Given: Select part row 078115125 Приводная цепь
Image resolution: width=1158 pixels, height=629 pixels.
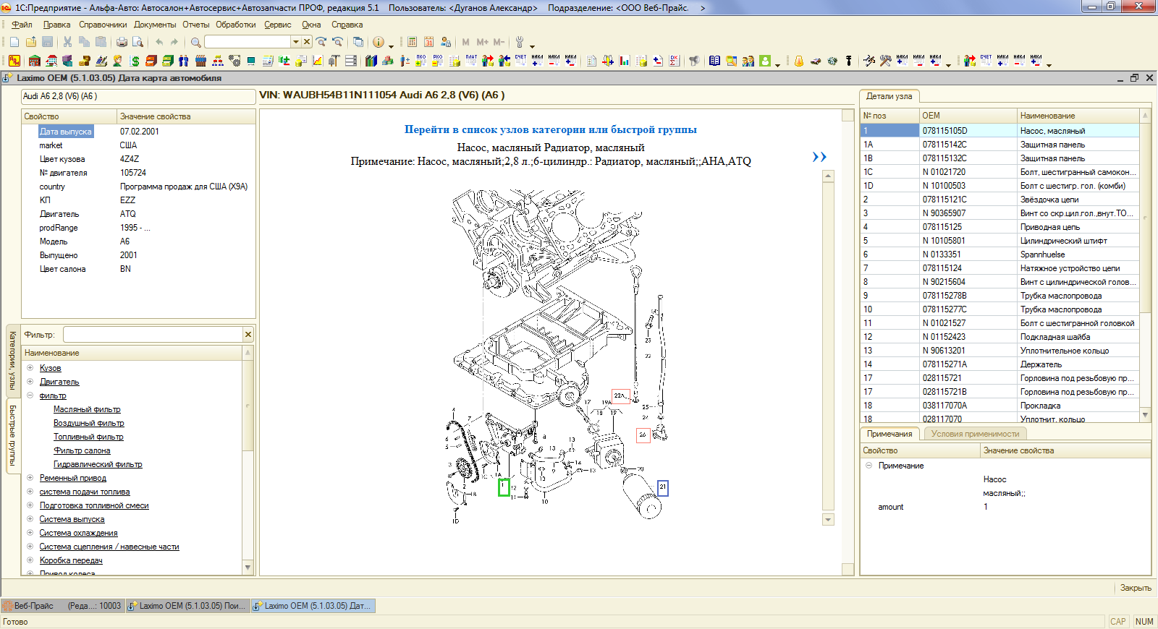Looking at the screenshot, I should coord(999,227).
